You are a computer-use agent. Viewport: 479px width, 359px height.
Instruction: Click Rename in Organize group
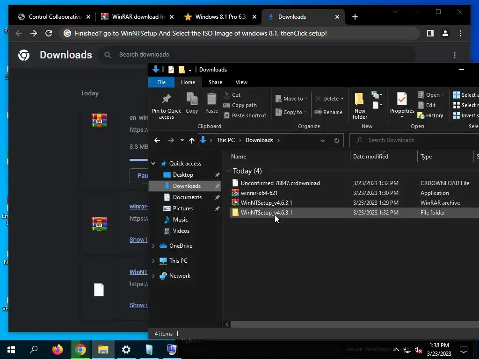(328, 112)
